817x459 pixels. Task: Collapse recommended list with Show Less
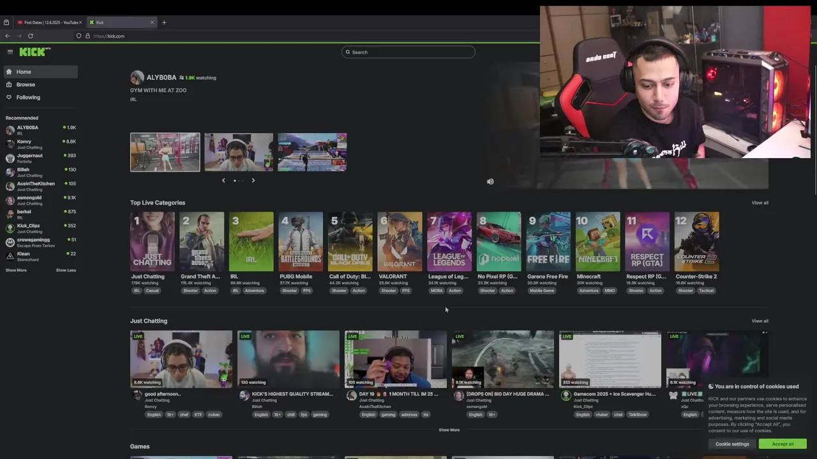pos(66,270)
